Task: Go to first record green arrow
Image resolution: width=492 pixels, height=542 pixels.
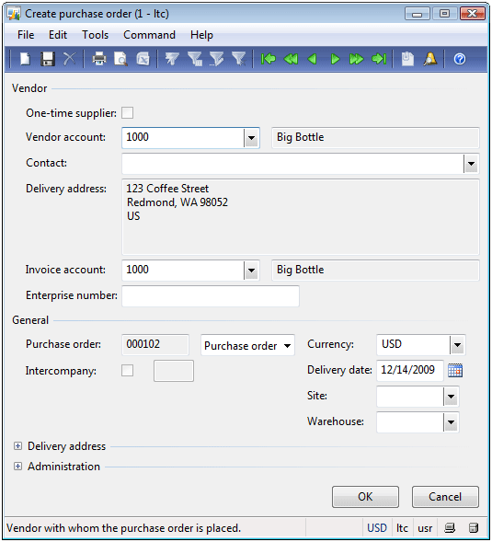Action: [x=269, y=59]
